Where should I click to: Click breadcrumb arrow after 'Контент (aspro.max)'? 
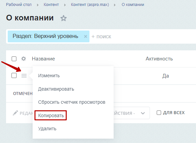[x=115, y=5]
